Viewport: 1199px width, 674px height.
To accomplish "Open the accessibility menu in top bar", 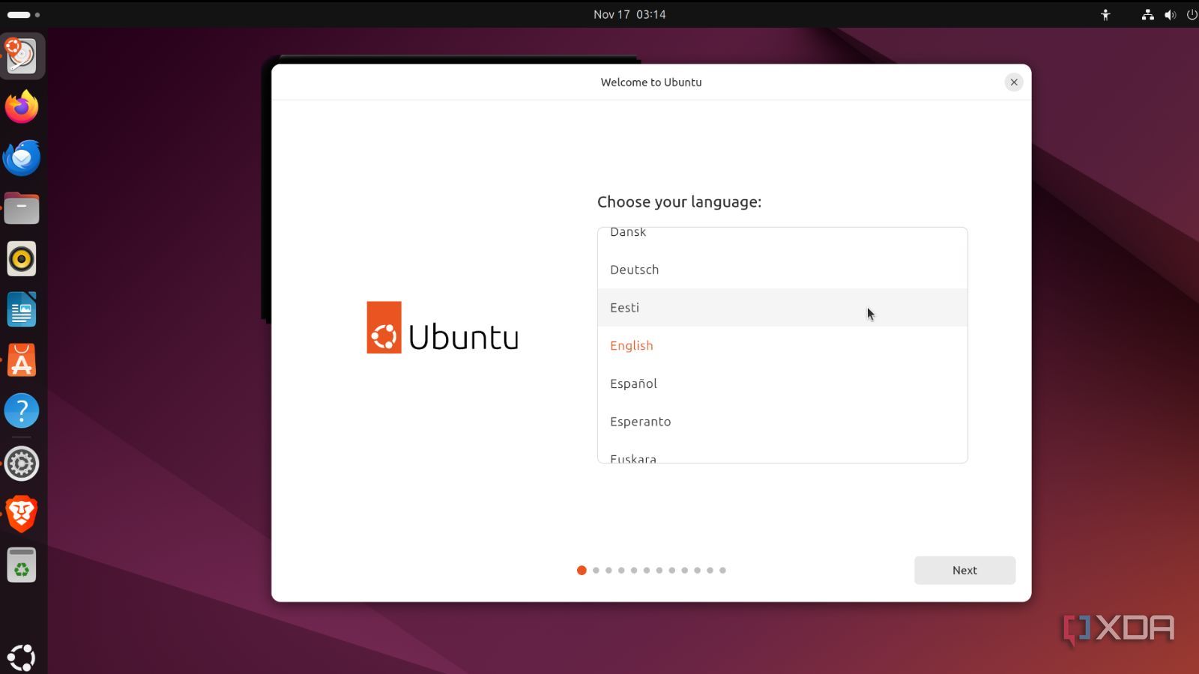I will (1105, 14).
